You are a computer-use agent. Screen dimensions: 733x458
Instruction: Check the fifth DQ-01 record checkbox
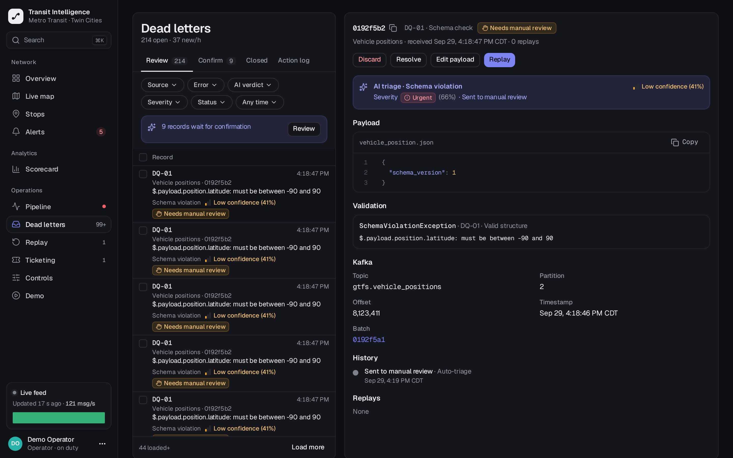click(143, 400)
